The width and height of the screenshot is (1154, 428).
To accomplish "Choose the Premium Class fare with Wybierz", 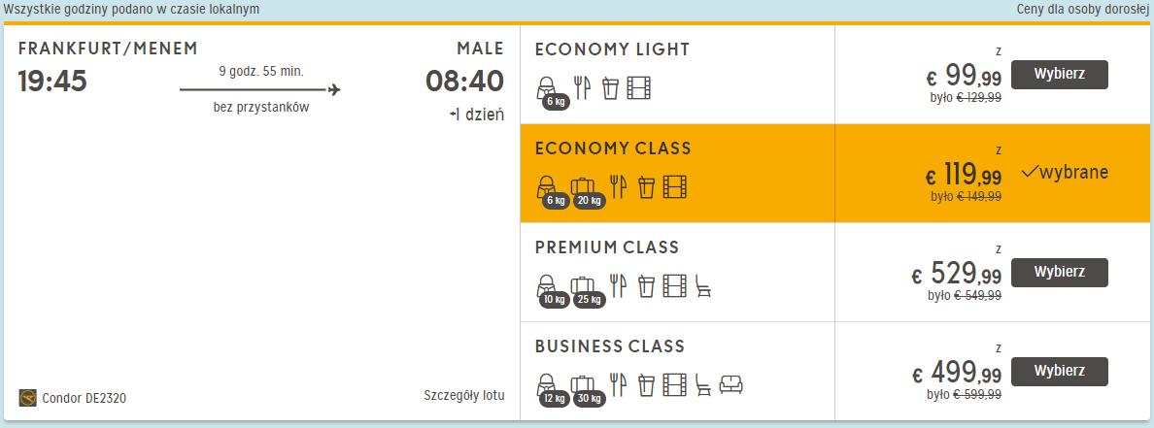I will pos(1059,272).
